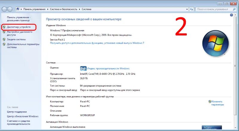The image size is (239, 131).
Task: Select Система и безопасность breadcrumb
Action: (64, 9)
